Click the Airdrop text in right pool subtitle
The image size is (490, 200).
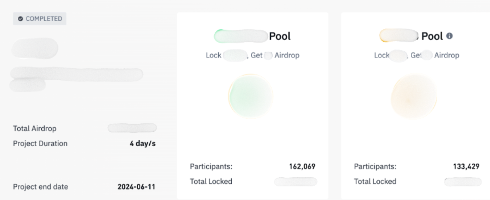[447, 55]
